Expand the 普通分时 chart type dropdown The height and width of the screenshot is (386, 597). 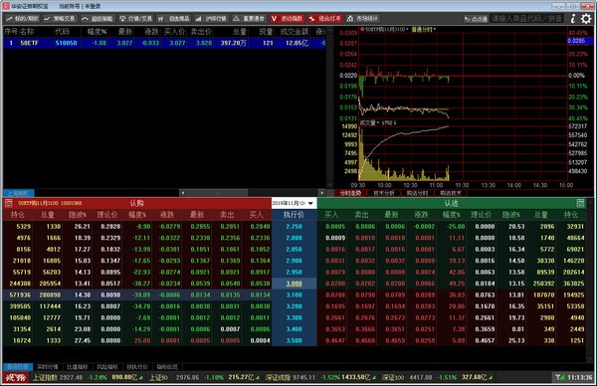434,29
